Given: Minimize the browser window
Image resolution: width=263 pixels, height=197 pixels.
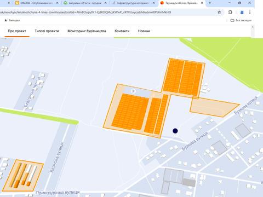Looking at the screenshot, I should (x=230, y=3).
